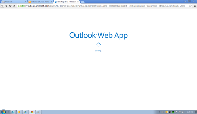Bookmark this page with the star icon
Viewport: 197px width, 114px height.
190,6
